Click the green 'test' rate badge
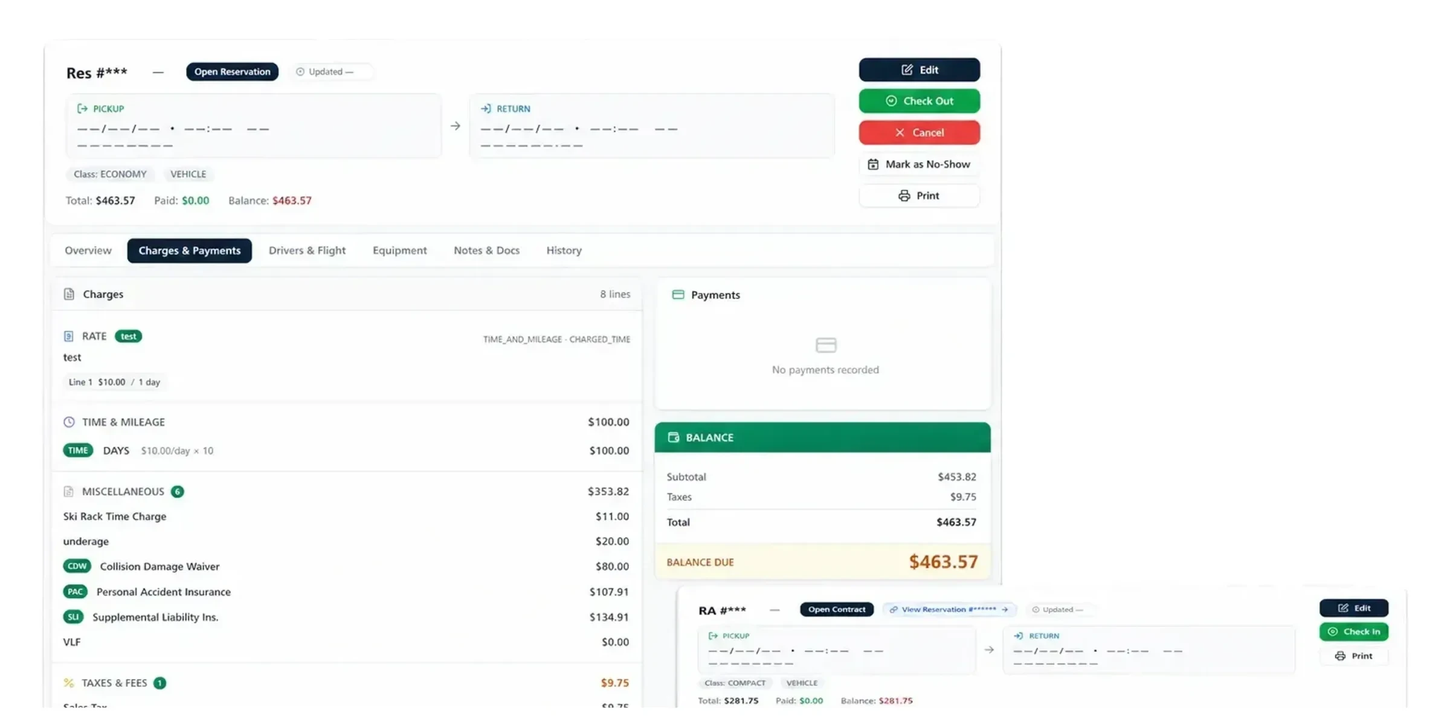1450x725 pixels. pos(128,337)
